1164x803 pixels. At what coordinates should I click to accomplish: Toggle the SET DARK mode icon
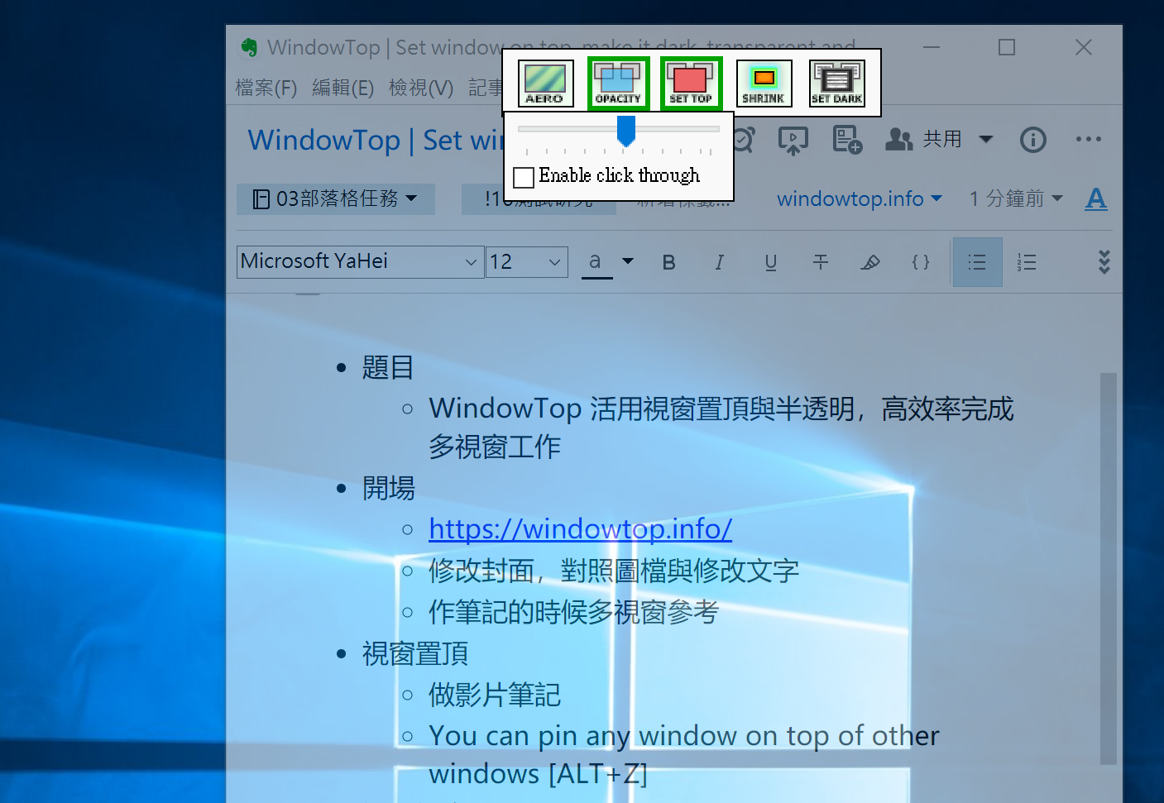(x=837, y=84)
